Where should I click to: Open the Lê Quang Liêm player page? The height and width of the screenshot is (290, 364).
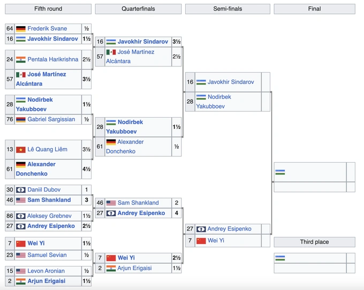click(47, 150)
